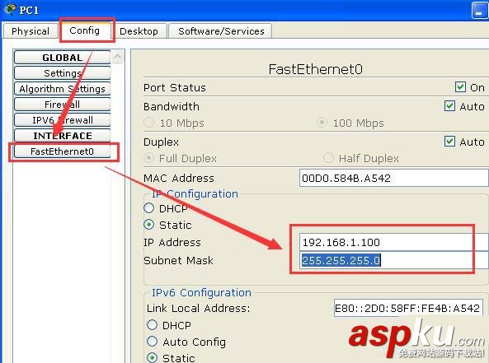Click the INTERFACE section button
489x363 pixels.
pyautogui.click(x=62, y=136)
